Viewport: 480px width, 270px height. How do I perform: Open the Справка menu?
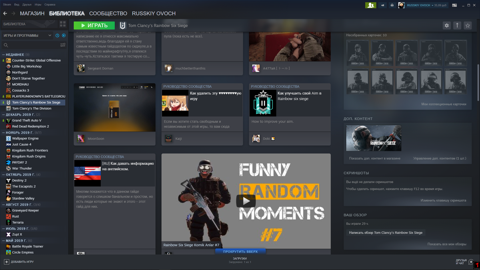tap(50, 5)
